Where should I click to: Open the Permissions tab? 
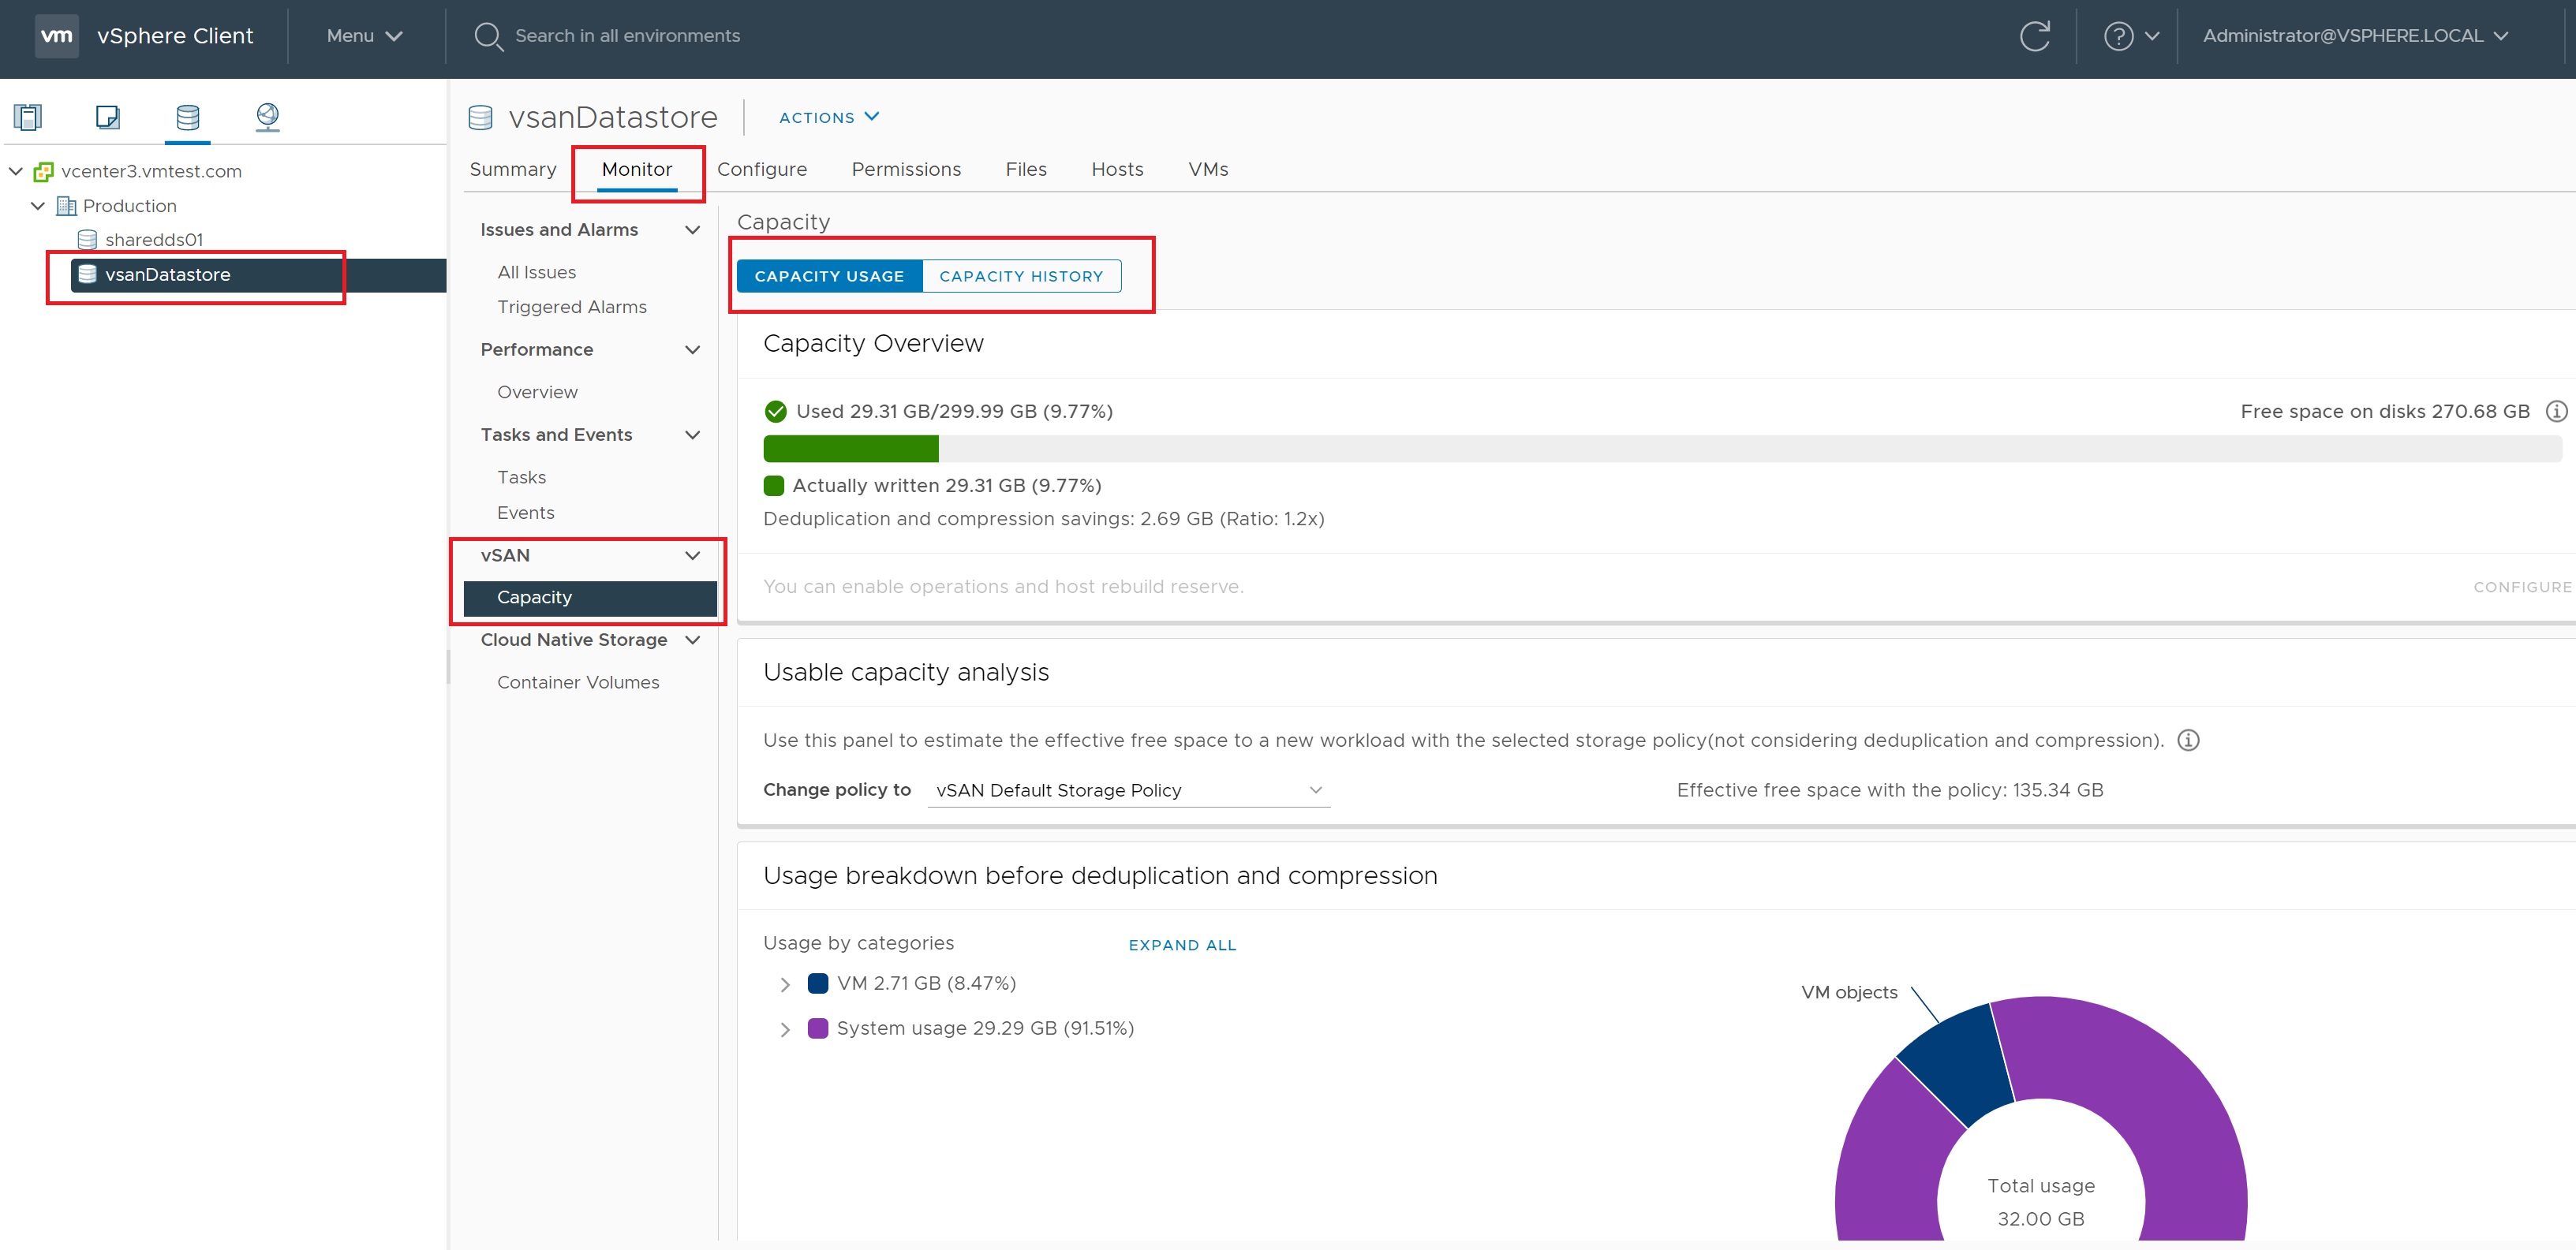pyautogui.click(x=905, y=169)
